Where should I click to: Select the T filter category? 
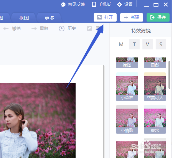tap(134, 44)
